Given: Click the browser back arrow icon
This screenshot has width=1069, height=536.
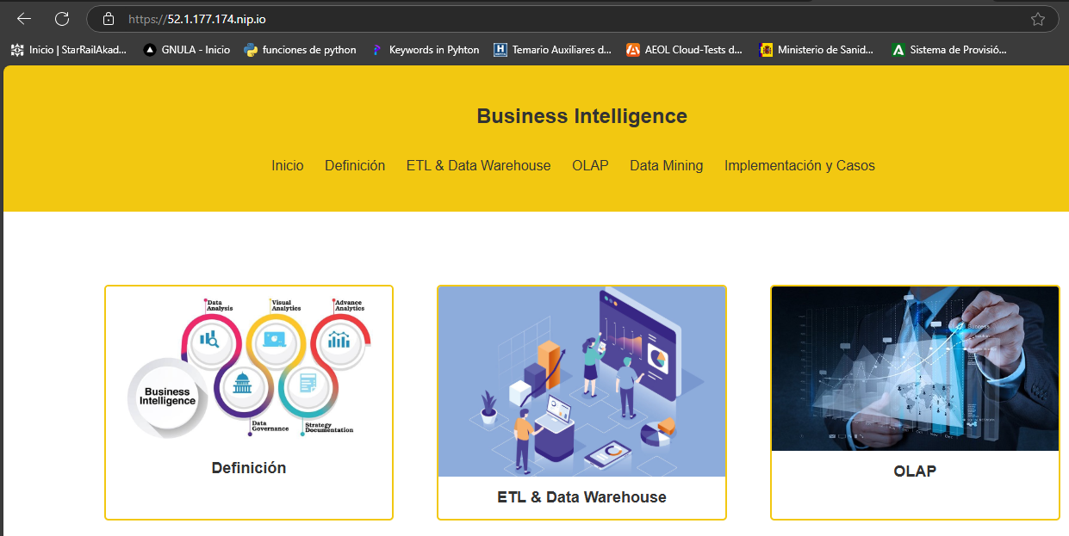Looking at the screenshot, I should pyautogui.click(x=24, y=19).
